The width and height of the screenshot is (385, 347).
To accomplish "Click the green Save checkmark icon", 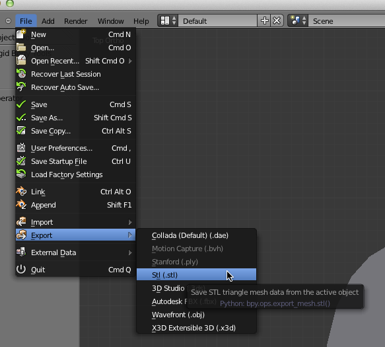I will 21,104.
